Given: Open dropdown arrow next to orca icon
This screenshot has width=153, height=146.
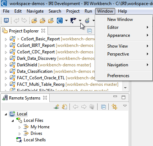Looking at the screenshot, I should click(x=80, y=21).
